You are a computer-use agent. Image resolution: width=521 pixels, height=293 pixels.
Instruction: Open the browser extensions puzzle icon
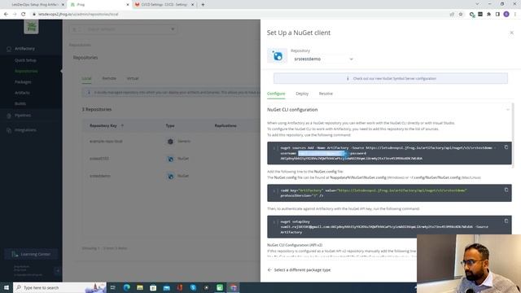point(488,14)
